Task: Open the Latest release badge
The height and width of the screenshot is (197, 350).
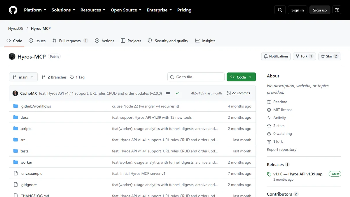Action: [335, 174]
